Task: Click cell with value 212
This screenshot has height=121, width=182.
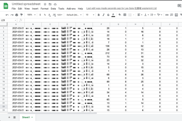Action: click(101, 53)
